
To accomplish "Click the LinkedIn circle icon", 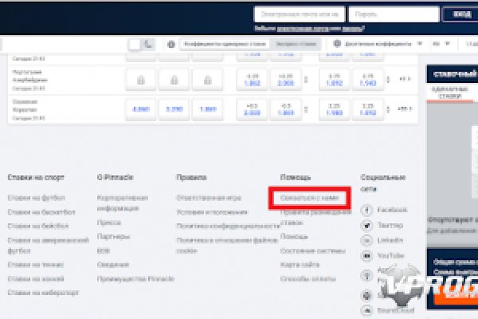I will point(367,240).
